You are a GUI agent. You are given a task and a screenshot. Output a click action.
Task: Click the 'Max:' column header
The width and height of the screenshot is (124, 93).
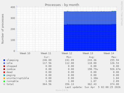pyautogui.click(x=114, y=57)
